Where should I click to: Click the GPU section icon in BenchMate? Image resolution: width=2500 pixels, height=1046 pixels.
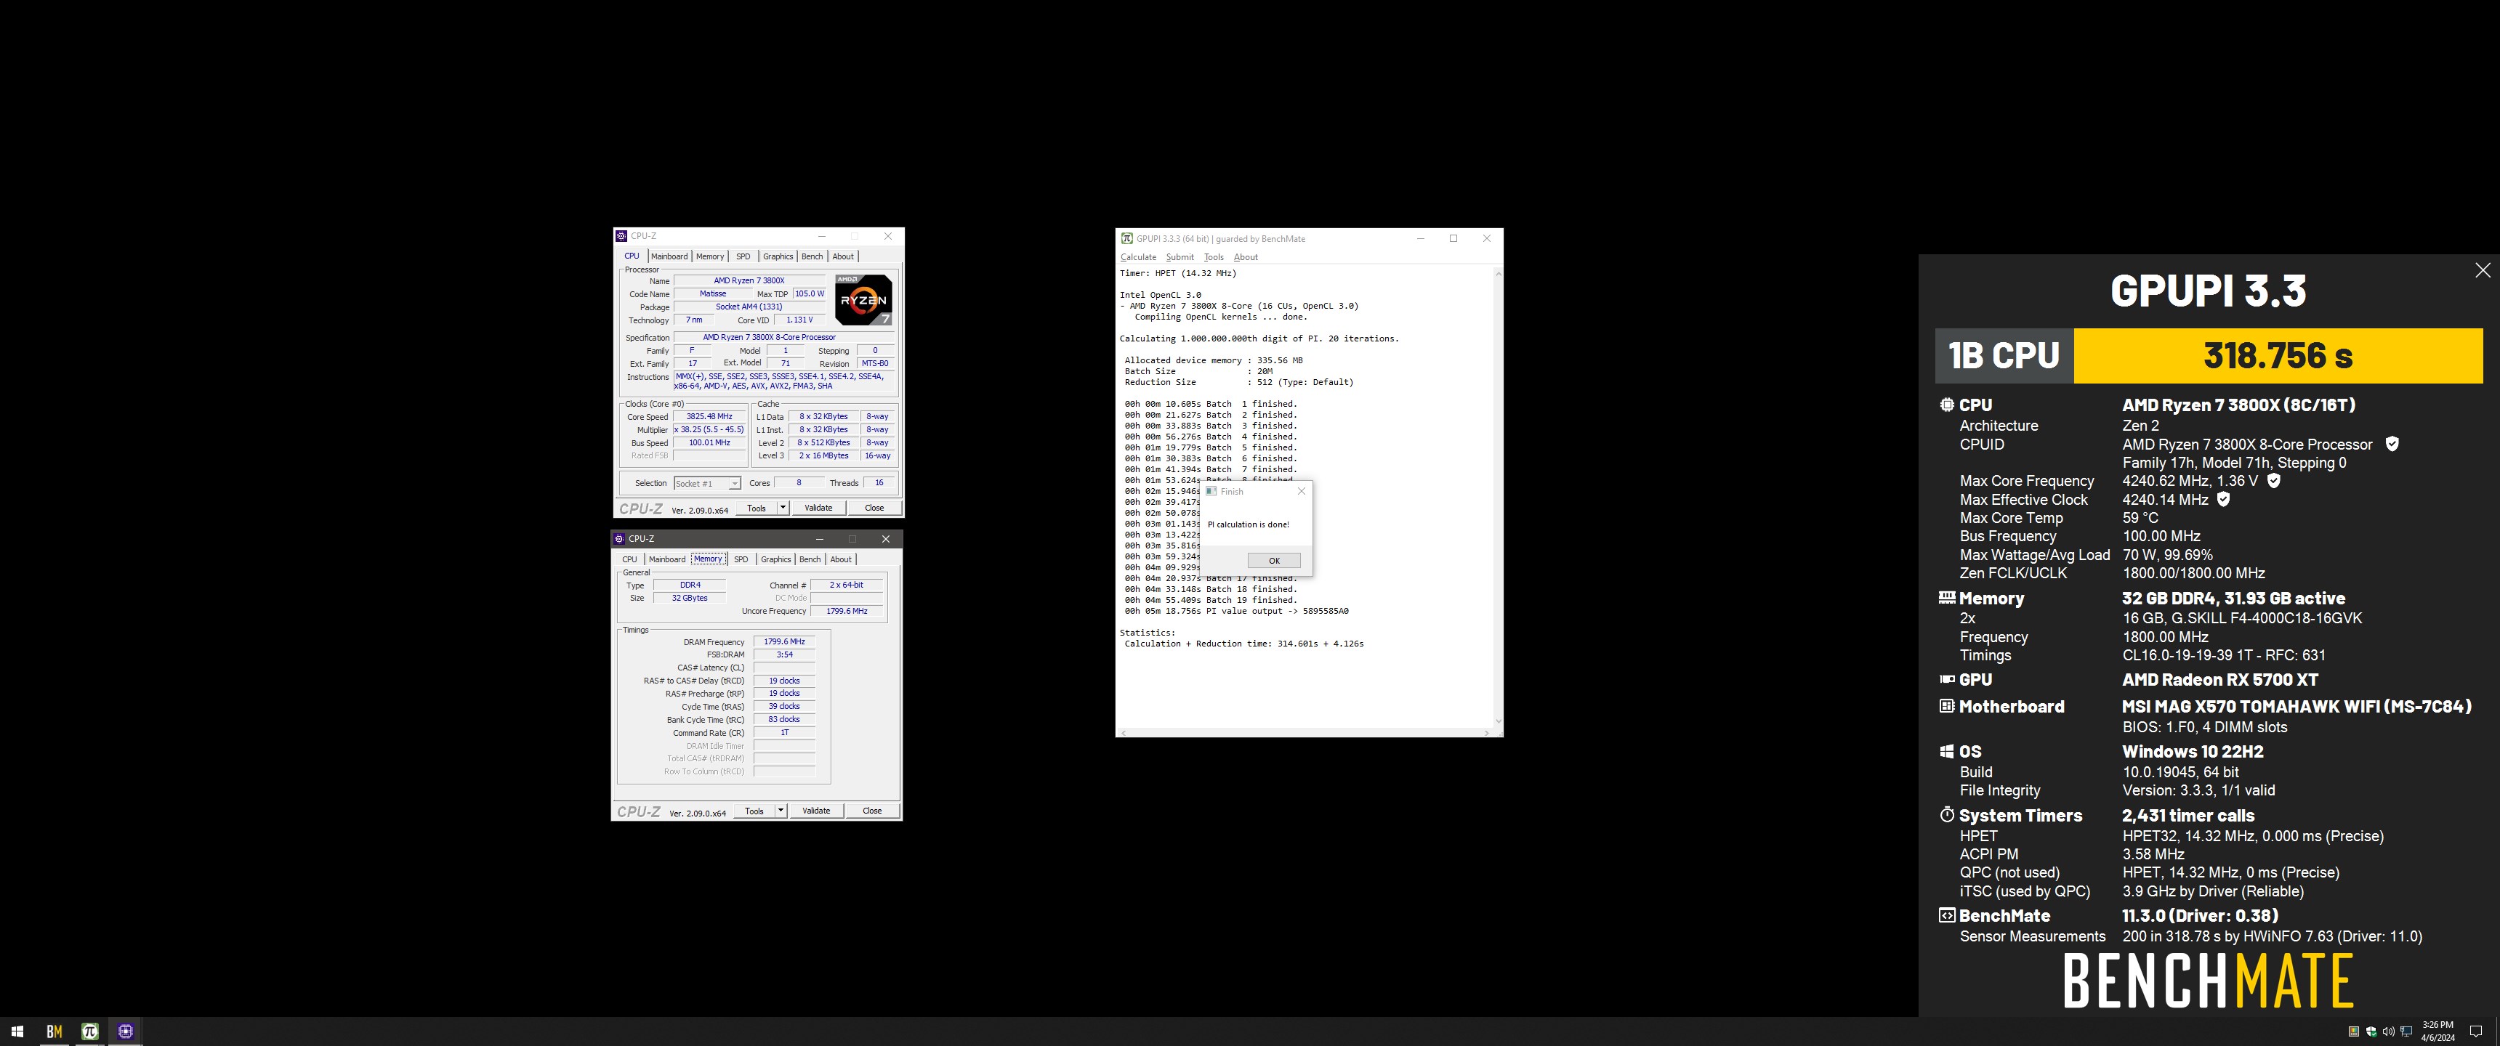pyautogui.click(x=1947, y=679)
